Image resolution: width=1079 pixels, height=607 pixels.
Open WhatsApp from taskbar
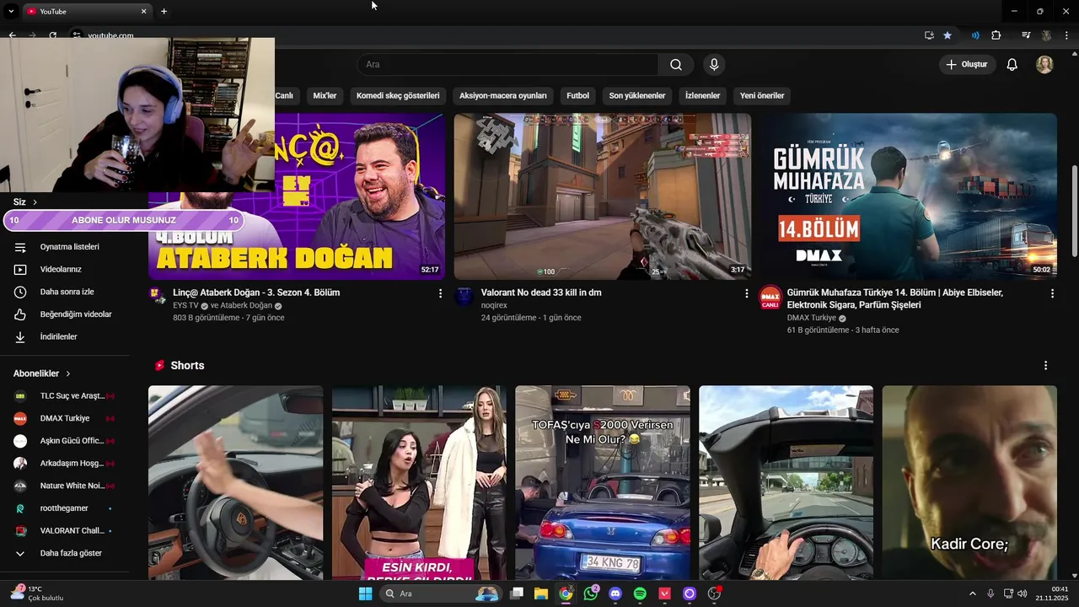tap(590, 594)
